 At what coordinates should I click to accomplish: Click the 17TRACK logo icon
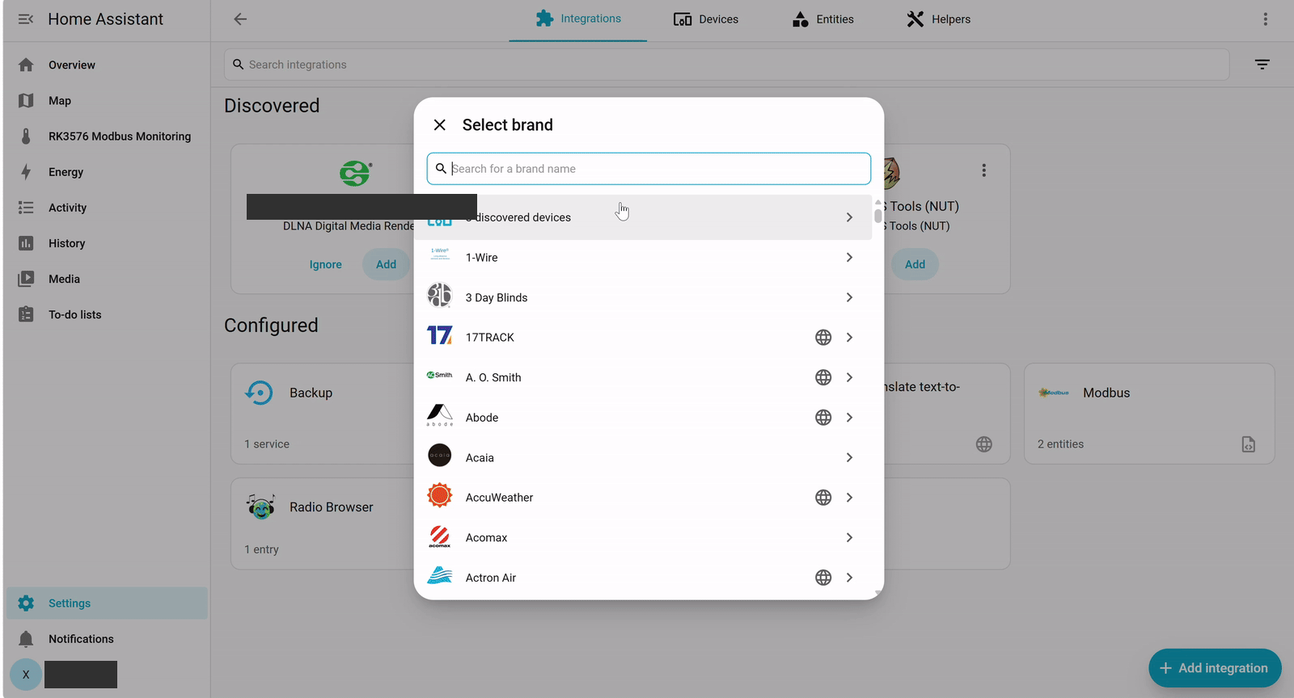(440, 335)
